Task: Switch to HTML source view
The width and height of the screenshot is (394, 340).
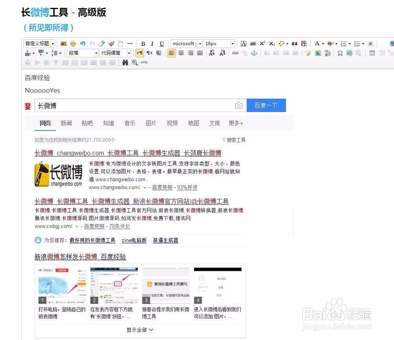Action: [144, 62]
